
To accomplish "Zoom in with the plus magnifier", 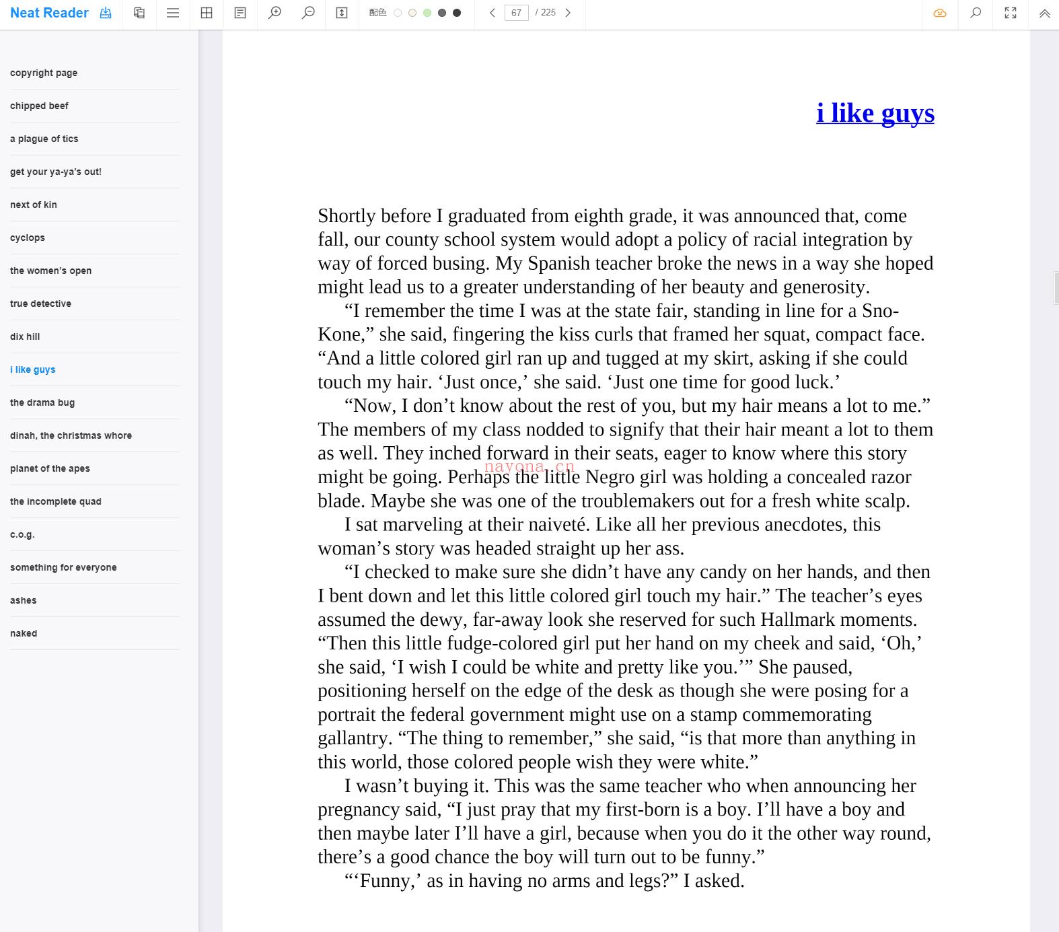I will click(275, 13).
